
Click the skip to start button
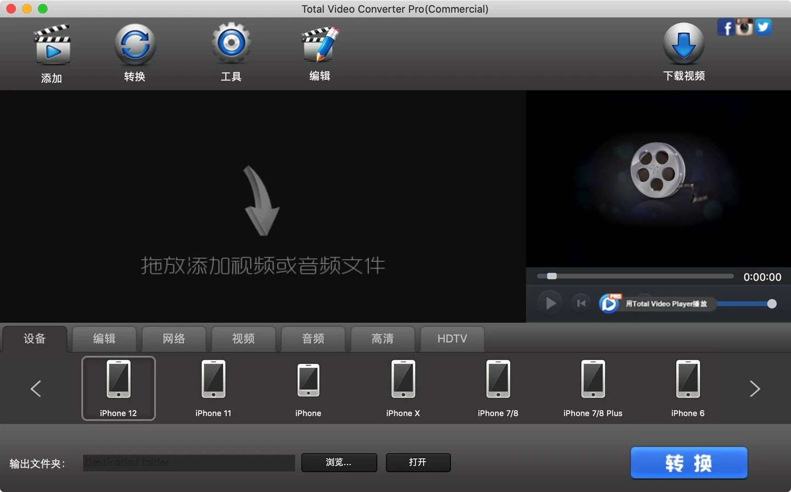pos(581,303)
